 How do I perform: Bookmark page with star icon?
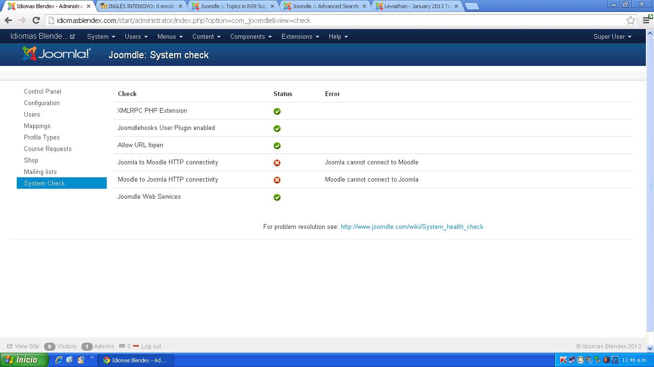[631, 21]
